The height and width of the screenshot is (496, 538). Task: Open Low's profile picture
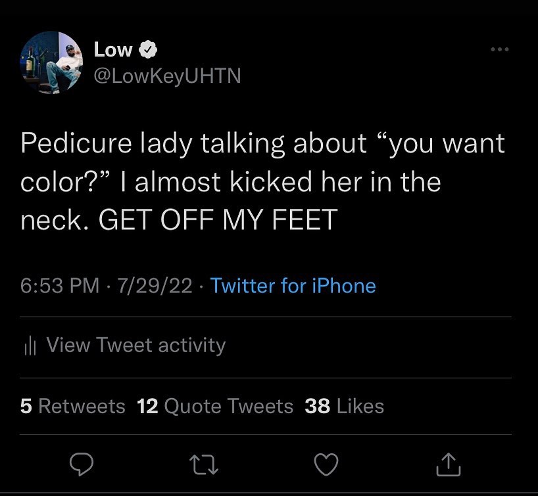click(x=51, y=63)
